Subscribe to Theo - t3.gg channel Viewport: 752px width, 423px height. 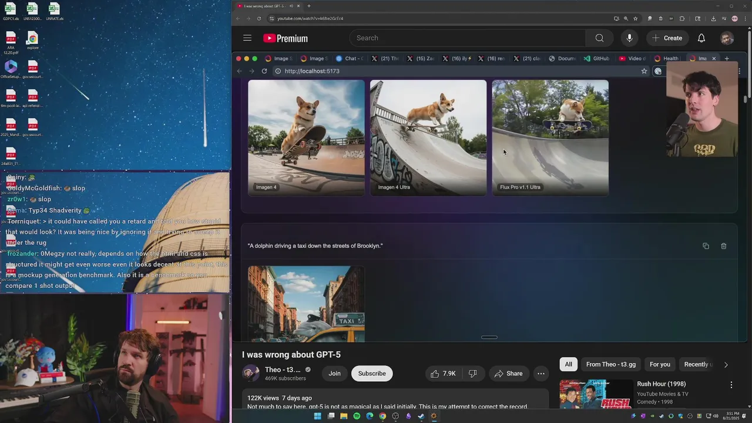[x=372, y=374]
